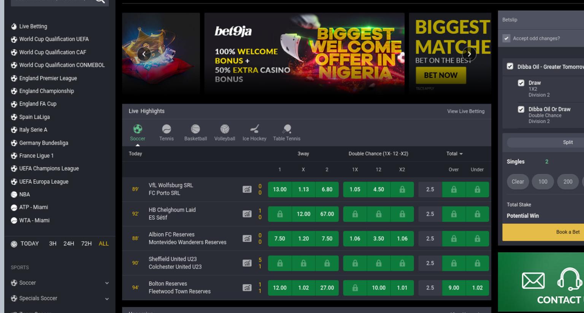Select Over 2.5 at 9.00 for Bolton match

454,288
